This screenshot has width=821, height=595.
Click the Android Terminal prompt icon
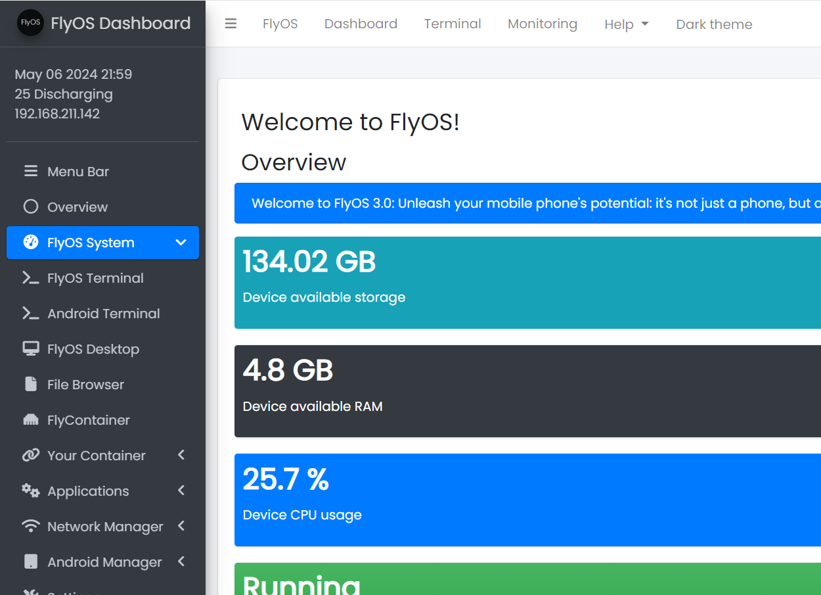click(31, 314)
